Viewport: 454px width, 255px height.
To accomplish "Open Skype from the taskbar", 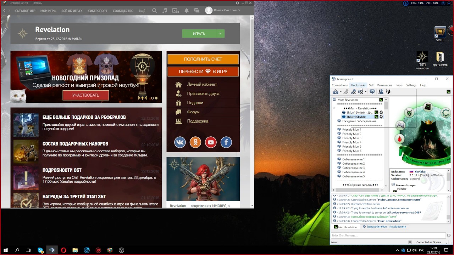I will 40,250.
